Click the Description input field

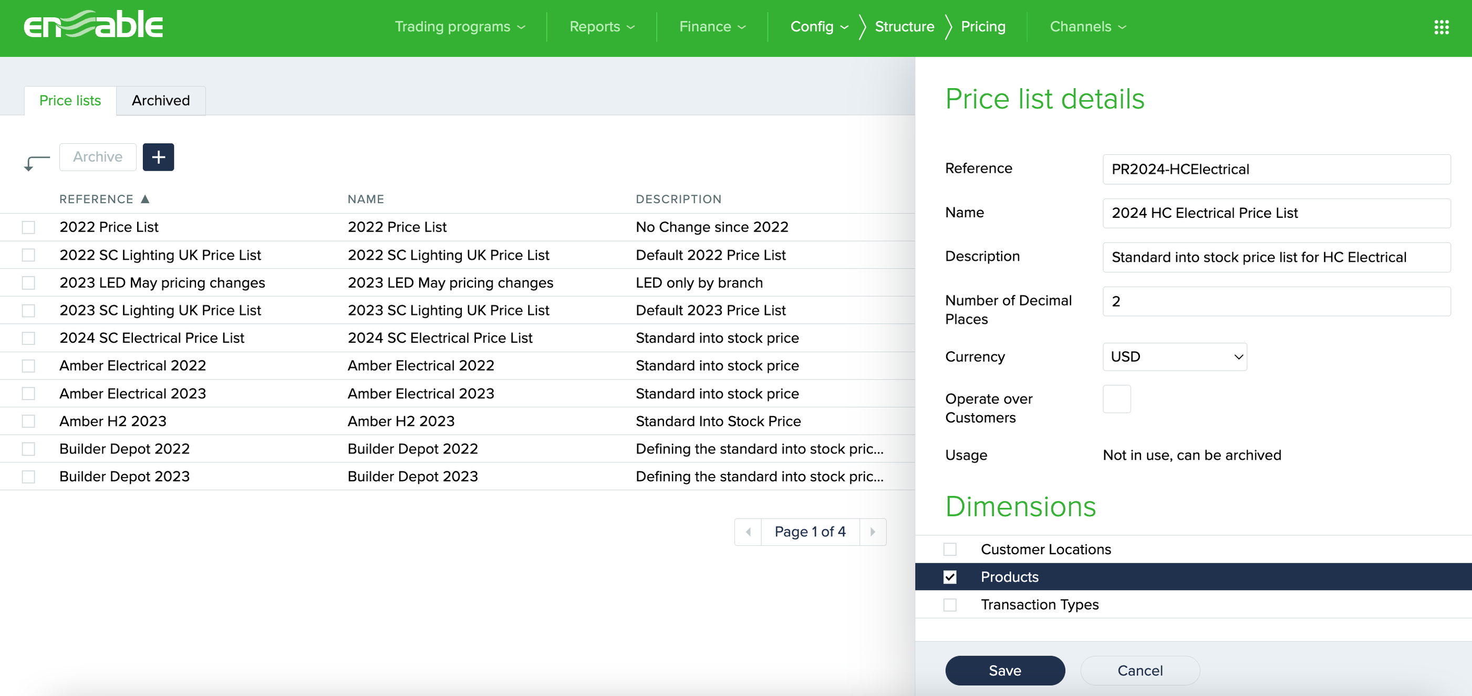click(x=1276, y=258)
